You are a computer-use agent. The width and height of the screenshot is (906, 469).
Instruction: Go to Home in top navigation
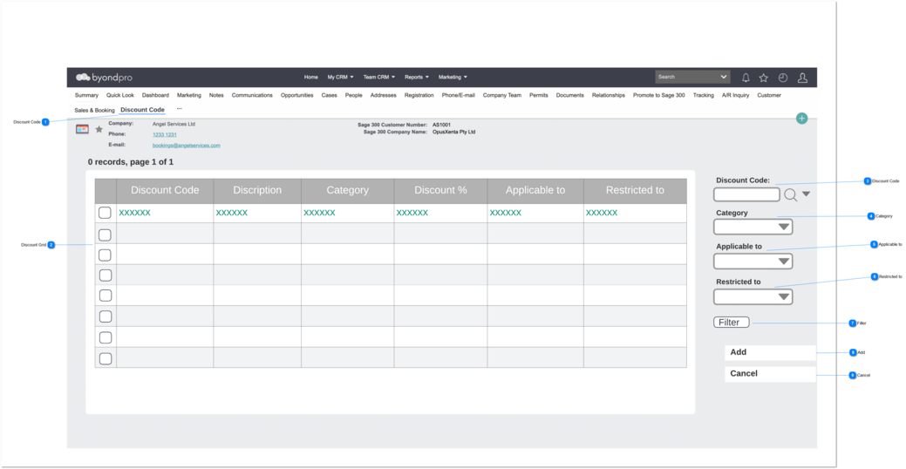click(310, 77)
